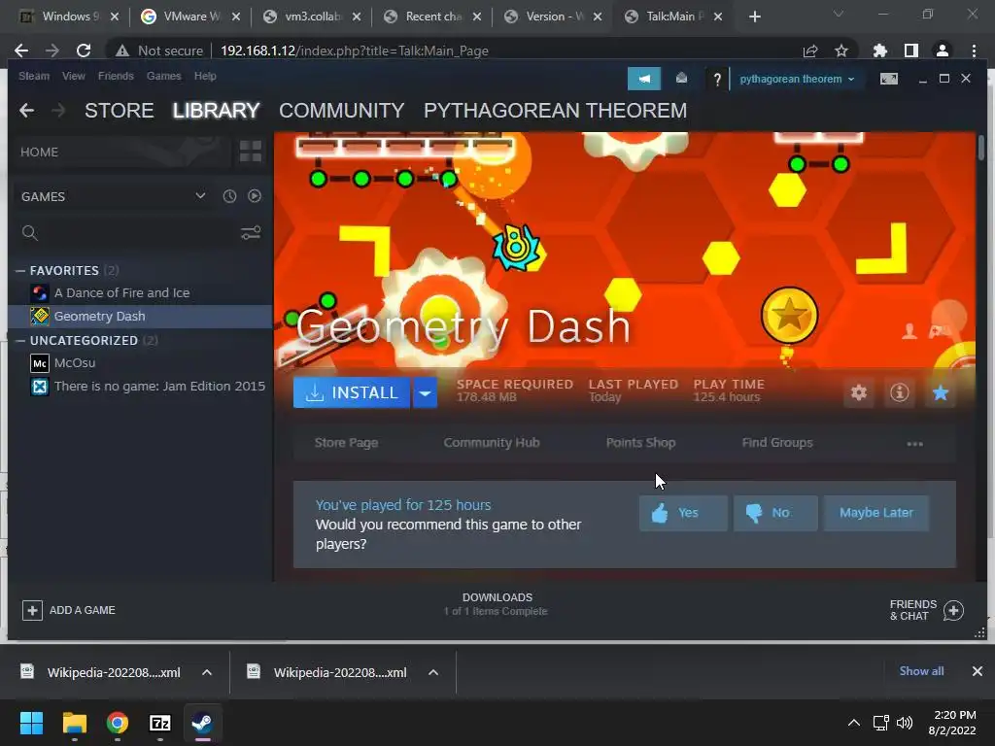Open Chrome extensions puzzle icon

(x=880, y=51)
